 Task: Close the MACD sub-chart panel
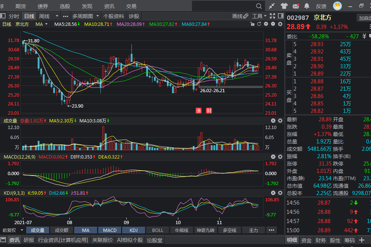tap(273, 157)
